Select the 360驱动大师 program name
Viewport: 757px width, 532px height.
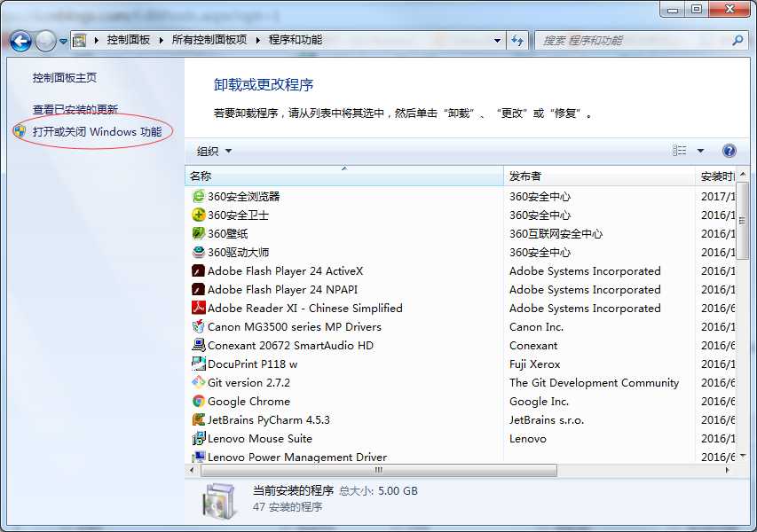point(238,252)
